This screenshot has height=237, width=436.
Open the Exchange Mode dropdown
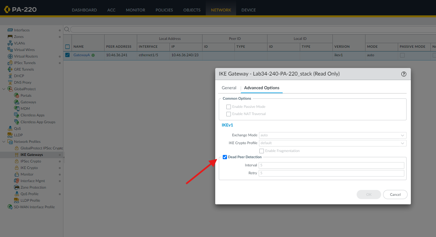(332, 135)
